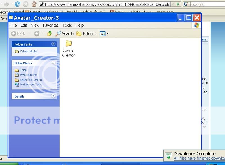
Task: Click the Up folder icon in toolbar
Action: pos(49,34)
